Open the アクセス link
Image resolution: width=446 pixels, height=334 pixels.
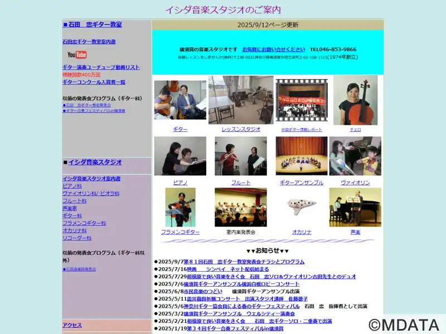click(x=72, y=325)
